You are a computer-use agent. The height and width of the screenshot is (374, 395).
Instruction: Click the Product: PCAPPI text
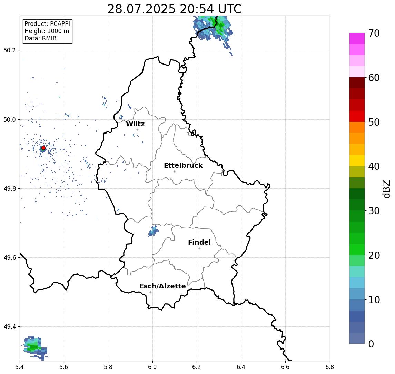pyautogui.click(x=47, y=24)
